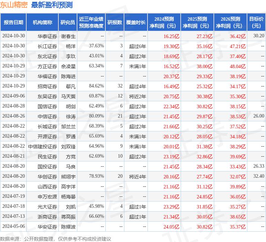
Task: Click 2024 profit value 24.05亿
Action: click(x=171, y=227)
